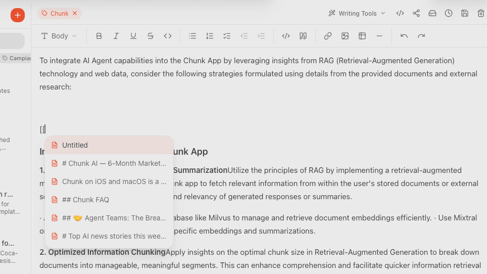
Task: Insert a blockquote
Action: pyautogui.click(x=303, y=36)
